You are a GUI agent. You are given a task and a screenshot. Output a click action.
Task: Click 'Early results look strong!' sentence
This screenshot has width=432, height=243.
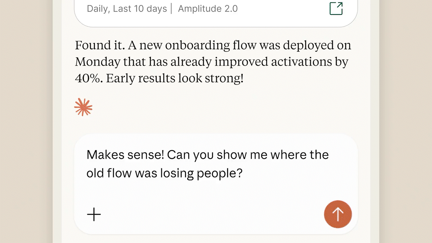(x=174, y=79)
